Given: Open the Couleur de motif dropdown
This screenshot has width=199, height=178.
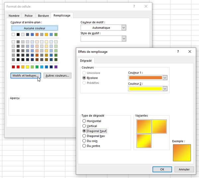Looking at the screenshot, I should pyautogui.click(x=124, y=28).
